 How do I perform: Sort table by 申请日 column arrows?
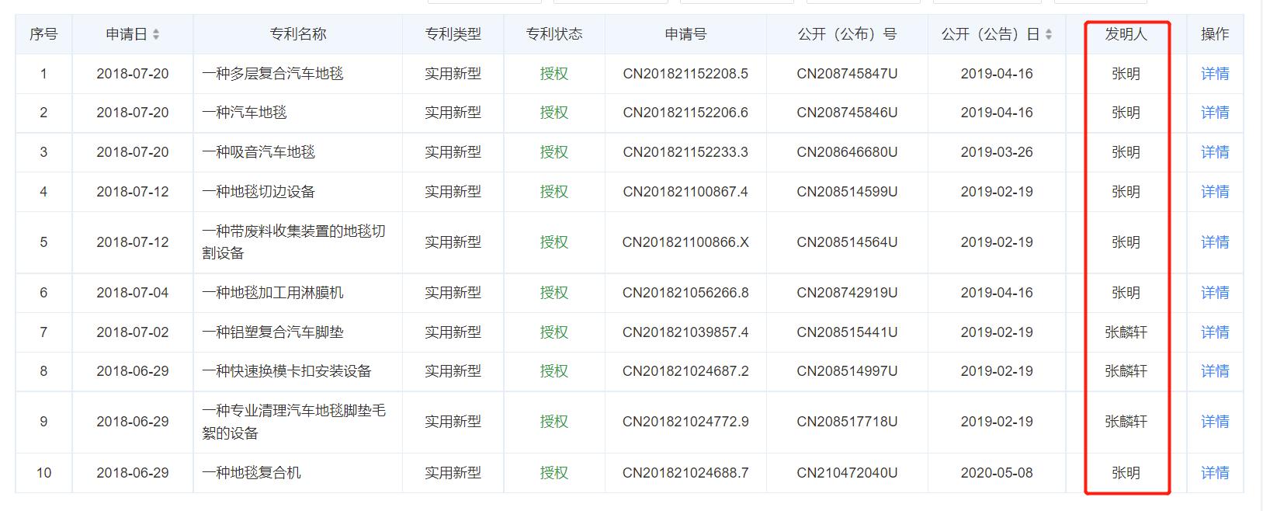(156, 34)
